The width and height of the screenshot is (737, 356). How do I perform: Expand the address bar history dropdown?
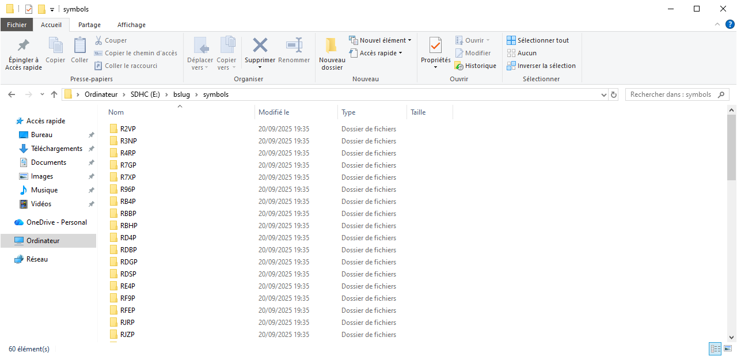tap(603, 94)
